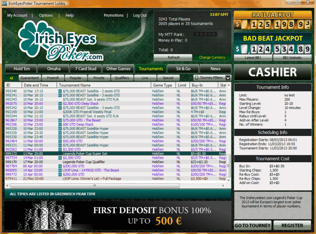Select the Legends Poker Cup Qualifier row

(x=115, y=162)
